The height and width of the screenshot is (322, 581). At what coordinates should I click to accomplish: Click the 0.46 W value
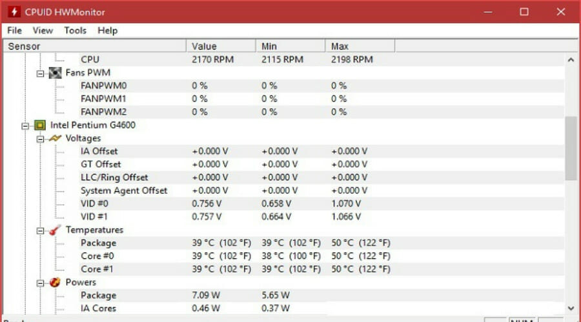206,308
